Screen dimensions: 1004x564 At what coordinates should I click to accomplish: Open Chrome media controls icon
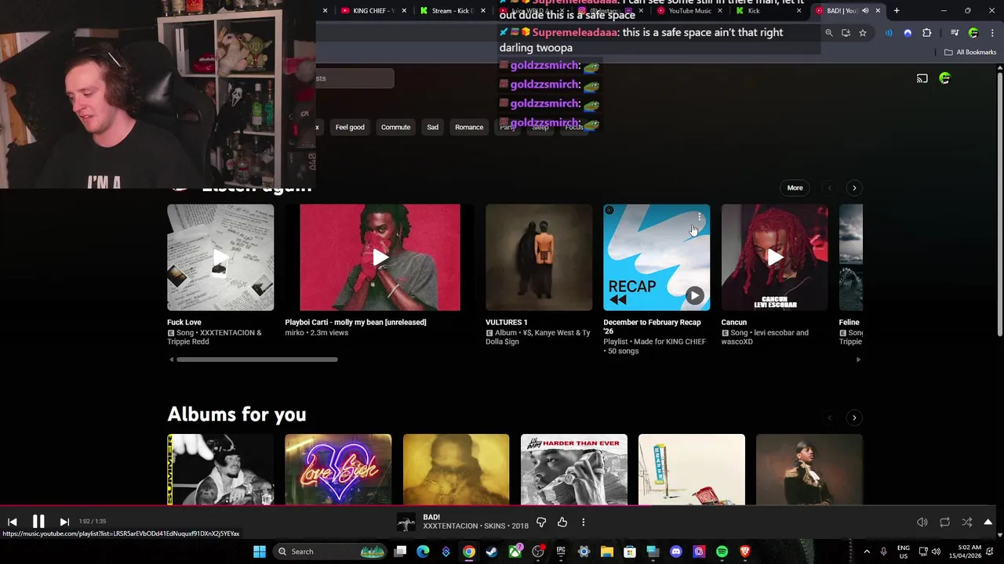[x=955, y=33]
